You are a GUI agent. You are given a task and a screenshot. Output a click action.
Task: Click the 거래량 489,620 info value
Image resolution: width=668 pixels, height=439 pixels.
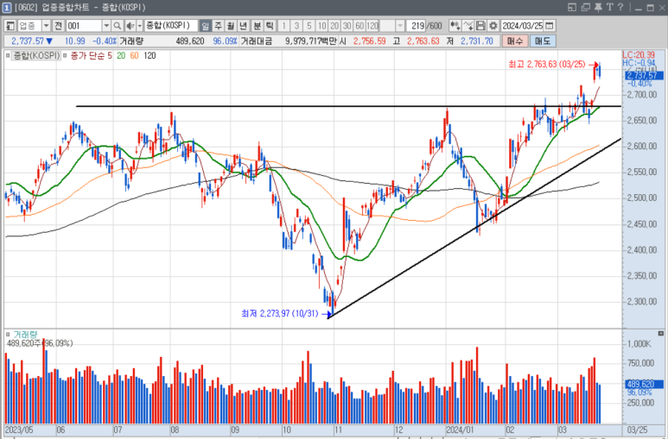(190, 41)
